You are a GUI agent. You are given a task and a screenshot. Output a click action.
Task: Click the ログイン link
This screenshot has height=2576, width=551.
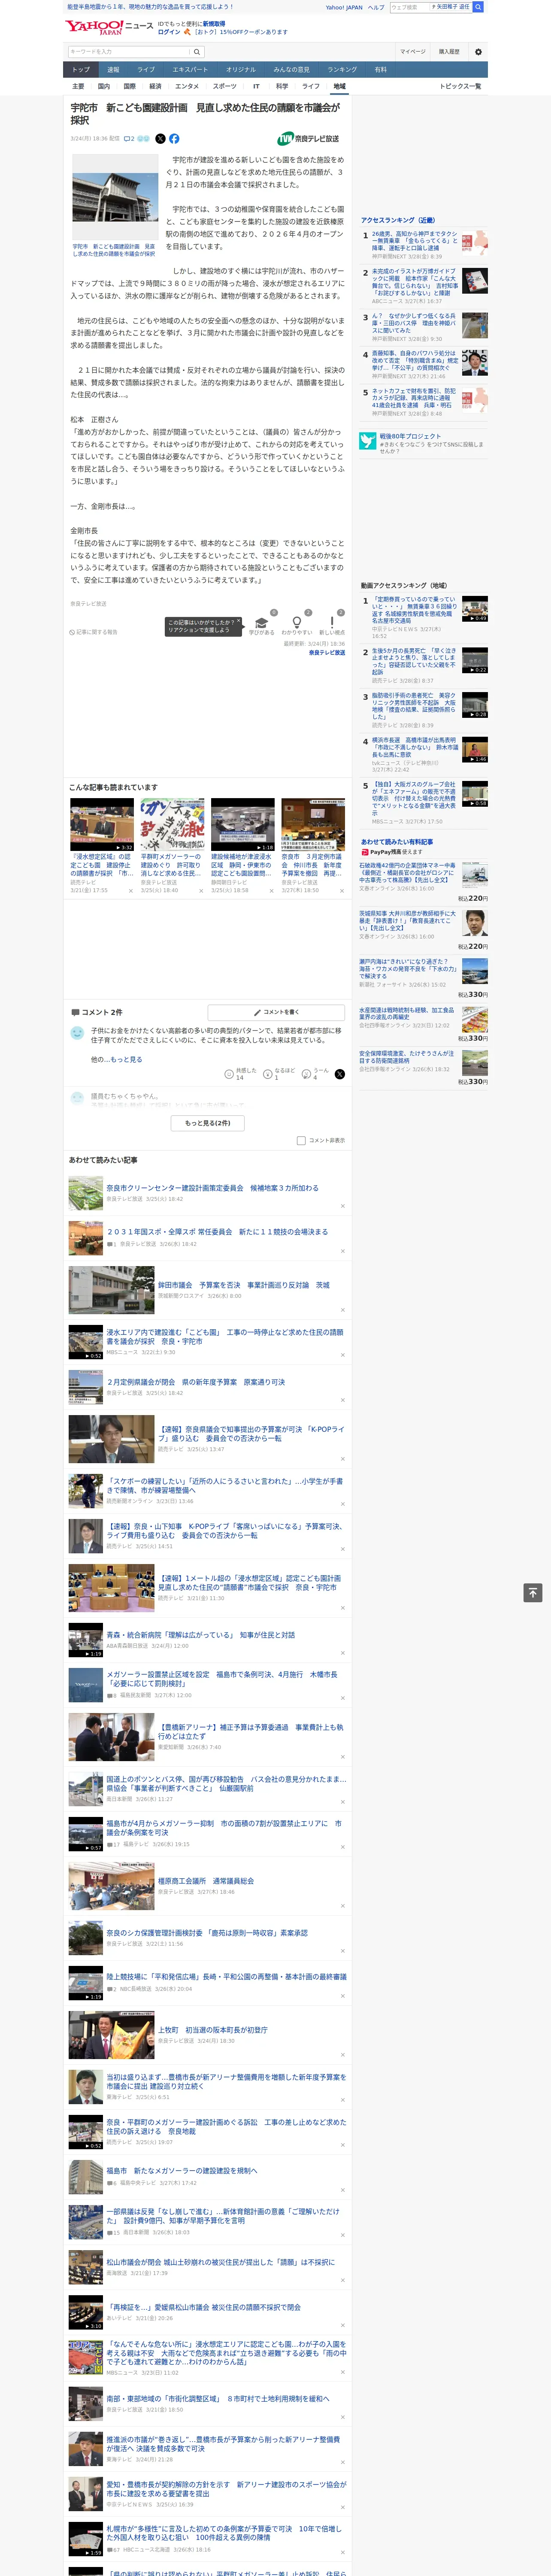coord(169,32)
